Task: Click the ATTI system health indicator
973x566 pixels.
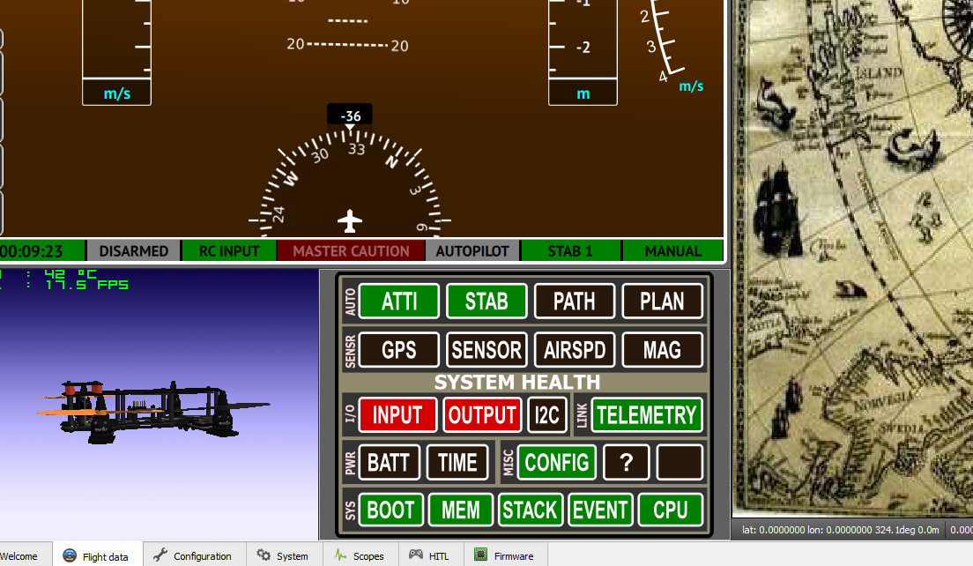Action: pyautogui.click(x=399, y=301)
